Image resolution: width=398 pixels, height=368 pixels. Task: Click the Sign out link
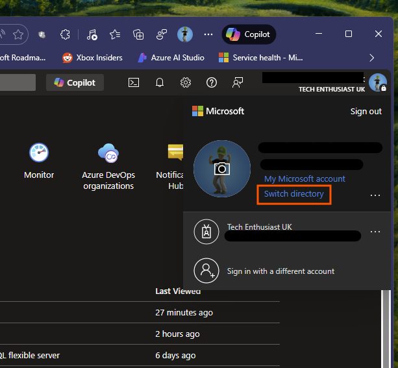click(366, 112)
